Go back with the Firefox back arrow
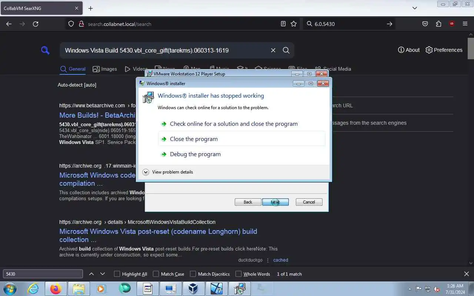The width and height of the screenshot is (474, 296). pyautogui.click(x=9, y=24)
